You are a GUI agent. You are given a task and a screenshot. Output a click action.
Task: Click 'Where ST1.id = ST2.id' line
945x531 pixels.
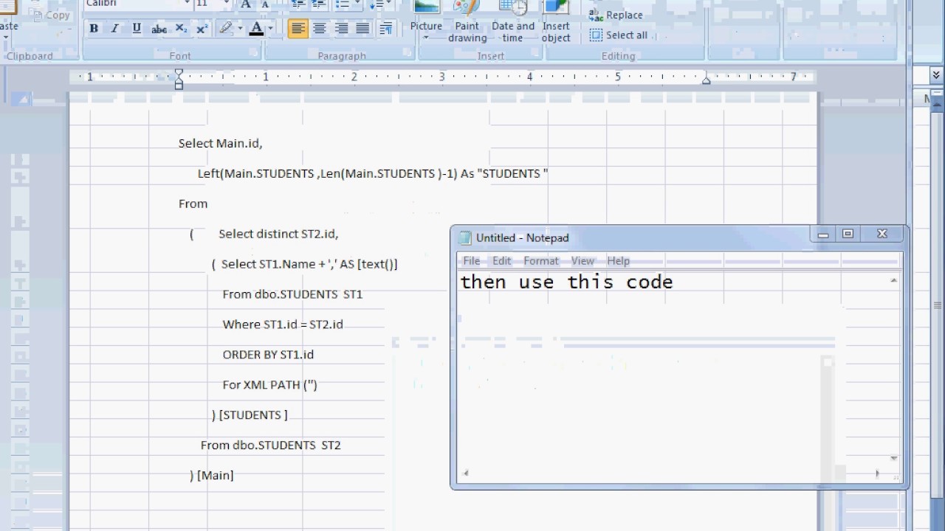(x=283, y=324)
